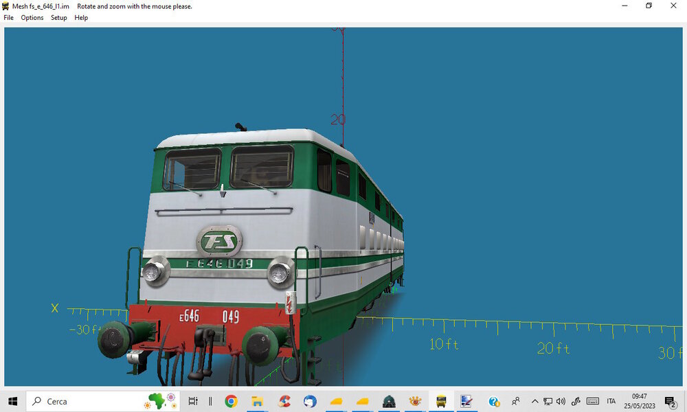This screenshot has width=687, height=412.
Task: Open network settings from the tray
Action: point(548,401)
